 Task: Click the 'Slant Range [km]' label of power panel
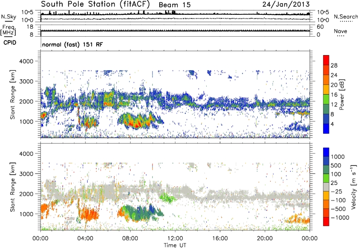click(13, 94)
